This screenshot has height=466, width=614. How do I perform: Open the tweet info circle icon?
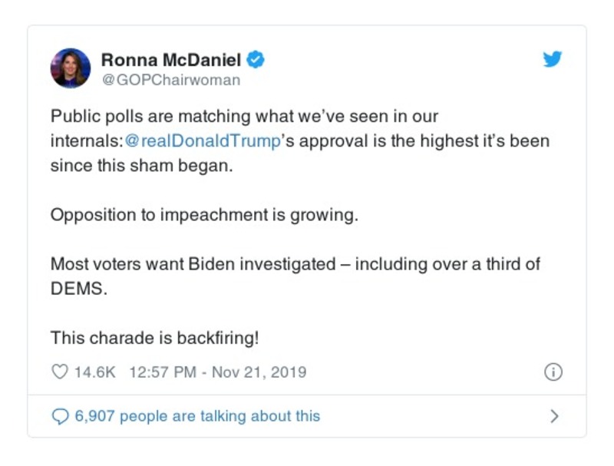click(x=553, y=372)
